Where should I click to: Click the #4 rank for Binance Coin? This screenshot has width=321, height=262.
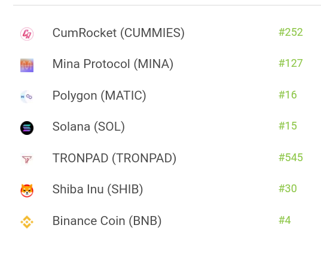(x=285, y=220)
